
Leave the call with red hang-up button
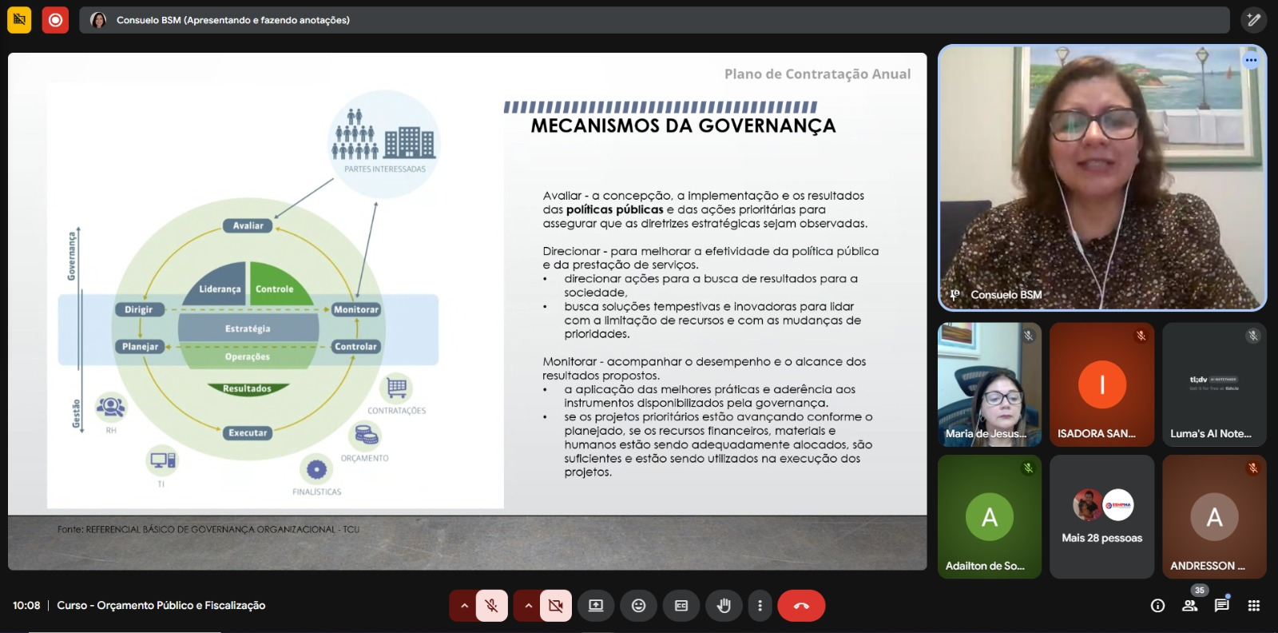click(x=801, y=606)
